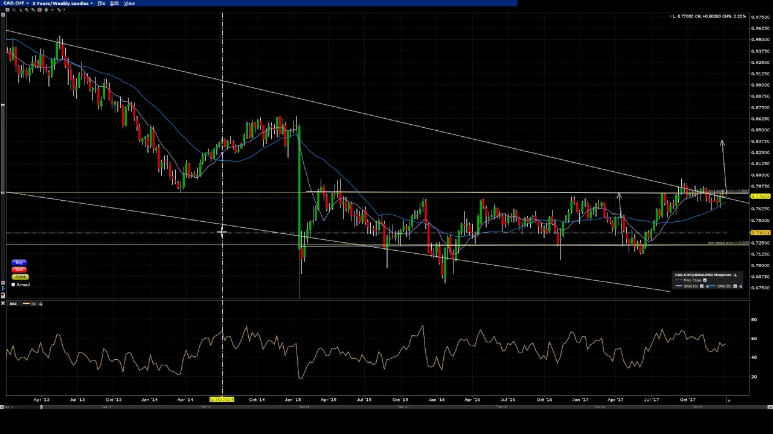Edit SMA(30) settings via wrench icon
The image size is (773, 434).
pos(740,286)
